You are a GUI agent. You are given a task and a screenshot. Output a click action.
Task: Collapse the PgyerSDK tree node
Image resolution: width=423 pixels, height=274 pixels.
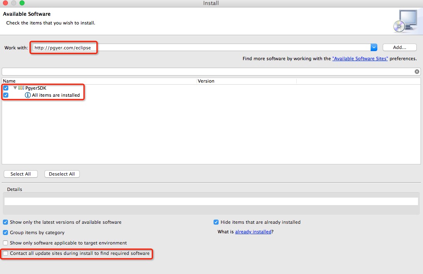15,88
